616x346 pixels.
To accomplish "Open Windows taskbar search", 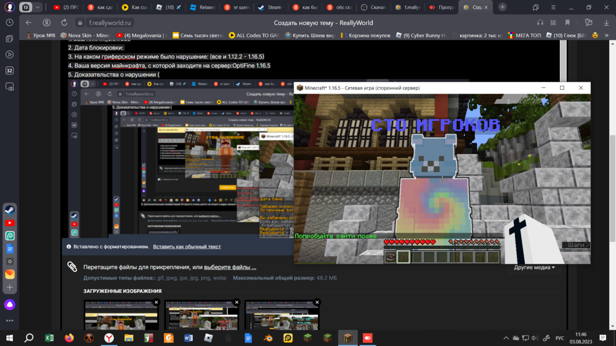I will [x=29, y=338].
